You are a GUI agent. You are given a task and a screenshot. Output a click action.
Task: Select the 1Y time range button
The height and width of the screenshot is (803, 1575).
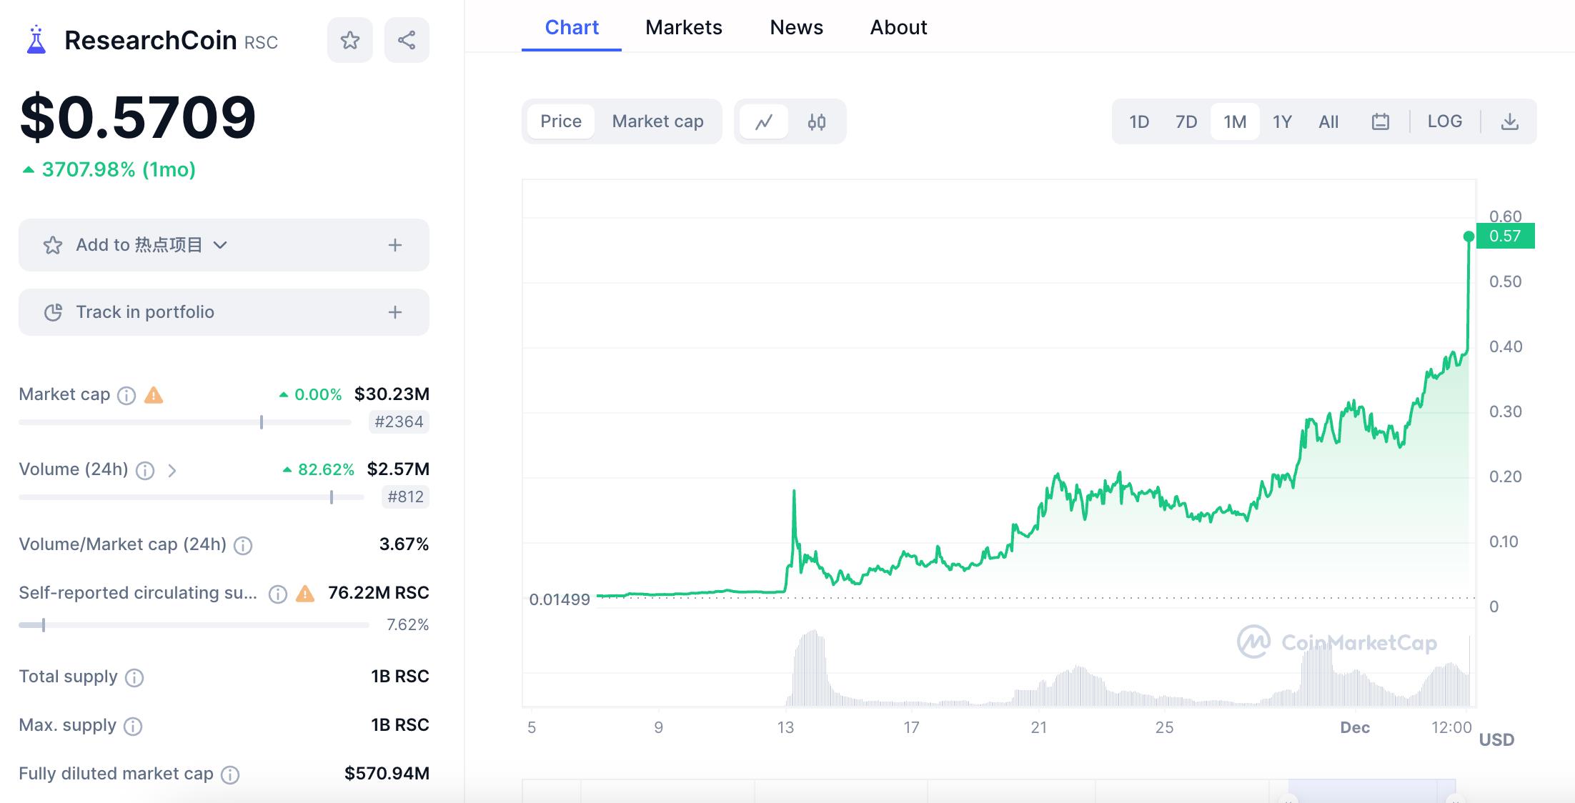1281,122
